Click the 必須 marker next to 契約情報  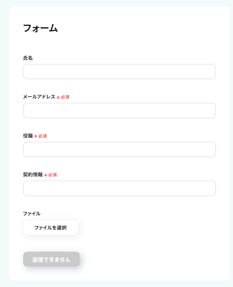53,175
